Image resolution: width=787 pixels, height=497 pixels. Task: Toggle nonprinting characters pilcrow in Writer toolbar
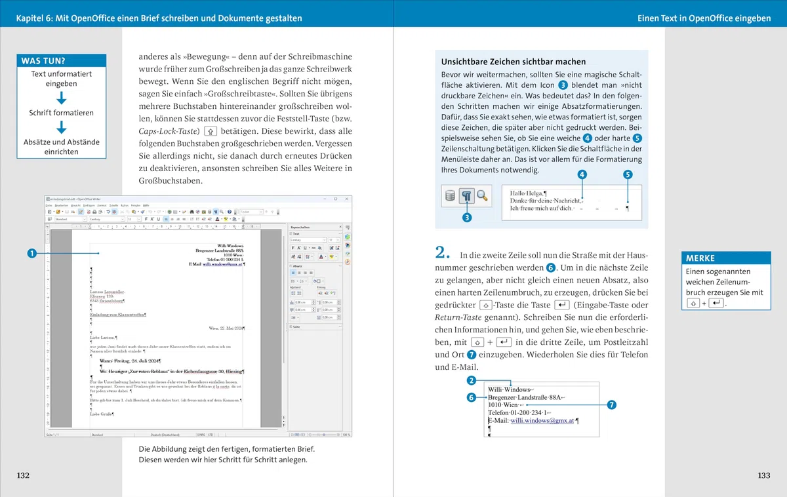216,212
